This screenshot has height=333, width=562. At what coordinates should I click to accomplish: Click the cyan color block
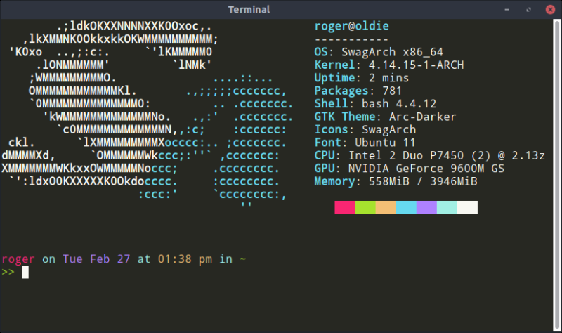click(406, 207)
